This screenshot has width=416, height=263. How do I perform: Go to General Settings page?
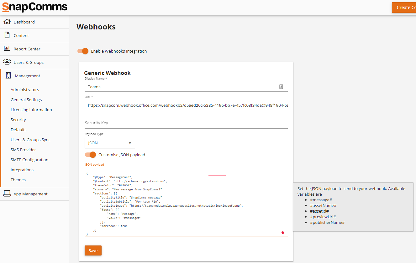(x=26, y=100)
